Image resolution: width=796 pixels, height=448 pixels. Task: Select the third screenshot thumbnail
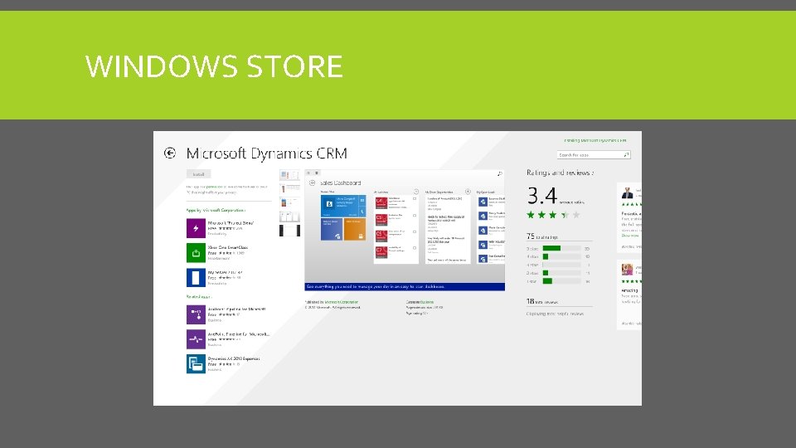pyautogui.click(x=289, y=202)
